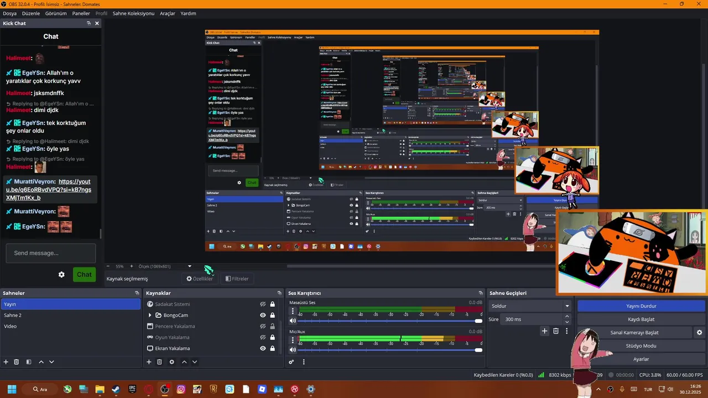Show hidden system tray icons
708x398 pixels.
[598, 389]
